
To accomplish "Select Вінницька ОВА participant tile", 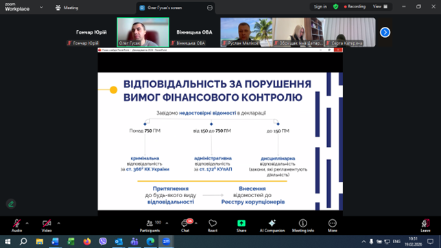I will point(195,32).
